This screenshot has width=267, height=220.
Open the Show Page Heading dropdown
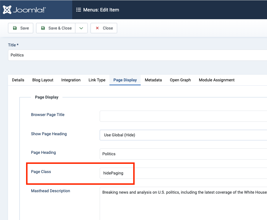coord(183,135)
